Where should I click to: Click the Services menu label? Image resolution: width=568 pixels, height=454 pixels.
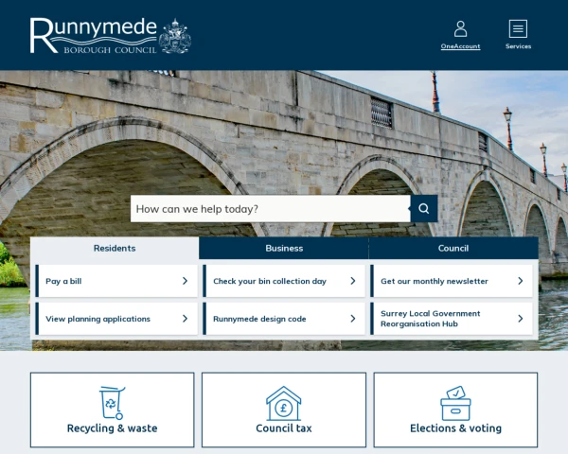519,46
